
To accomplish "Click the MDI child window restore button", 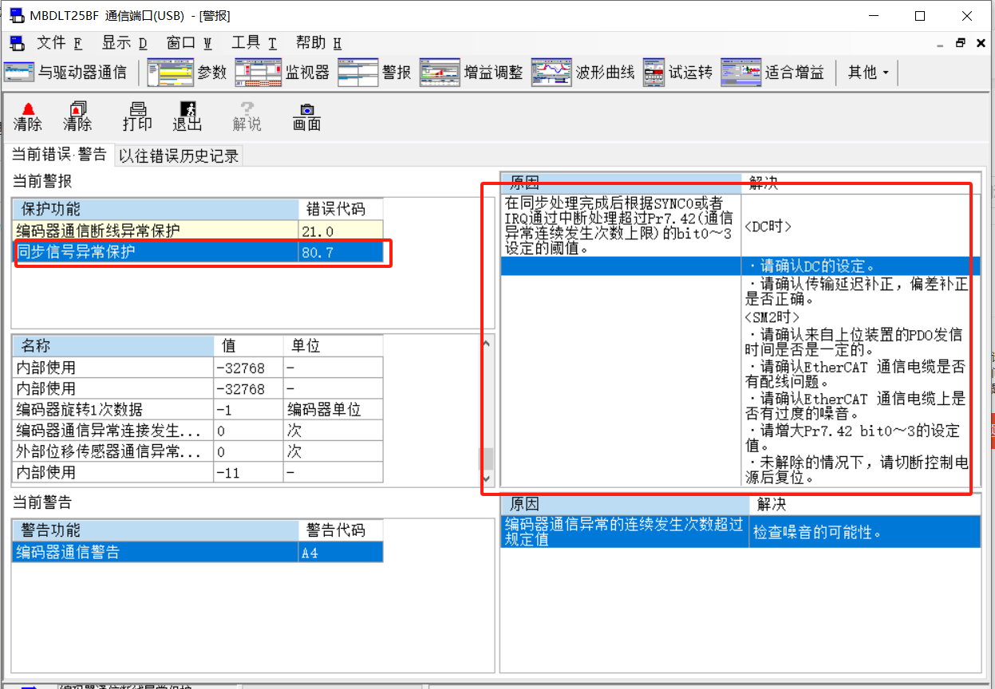I will pos(960,43).
